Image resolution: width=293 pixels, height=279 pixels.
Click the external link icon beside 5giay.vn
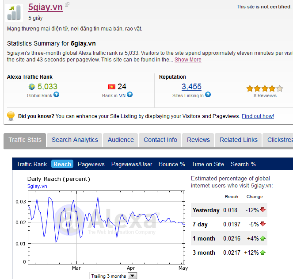coord(67,5)
